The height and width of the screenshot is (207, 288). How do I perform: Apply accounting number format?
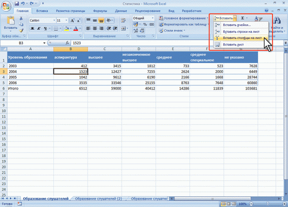click(136, 24)
